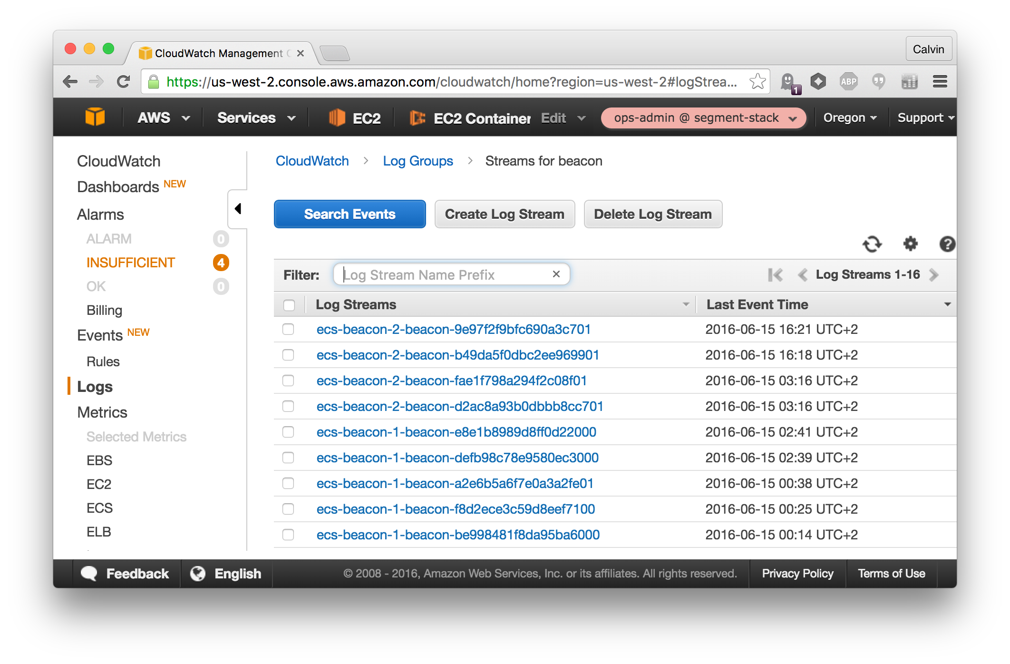
Task: Click the Hangouts quote extension icon
Action: coord(878,82)
